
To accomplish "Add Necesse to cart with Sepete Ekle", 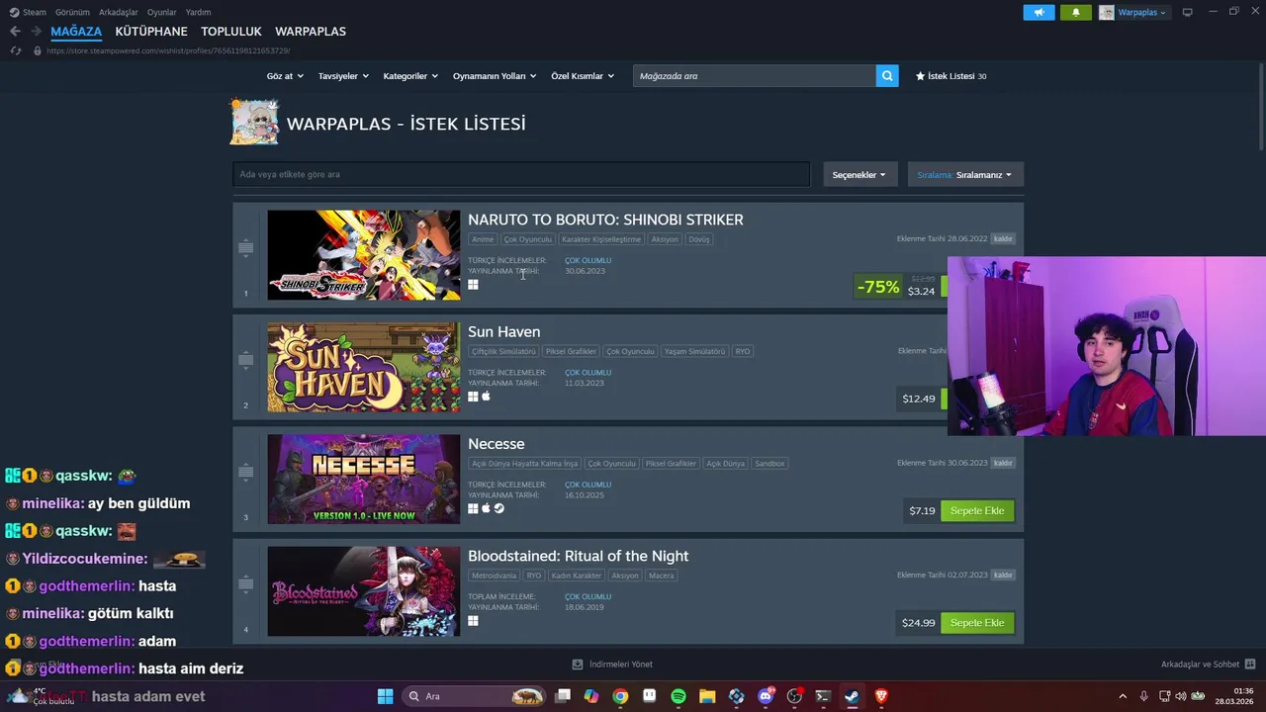I will pyautogui.click(x=977, y=511).
